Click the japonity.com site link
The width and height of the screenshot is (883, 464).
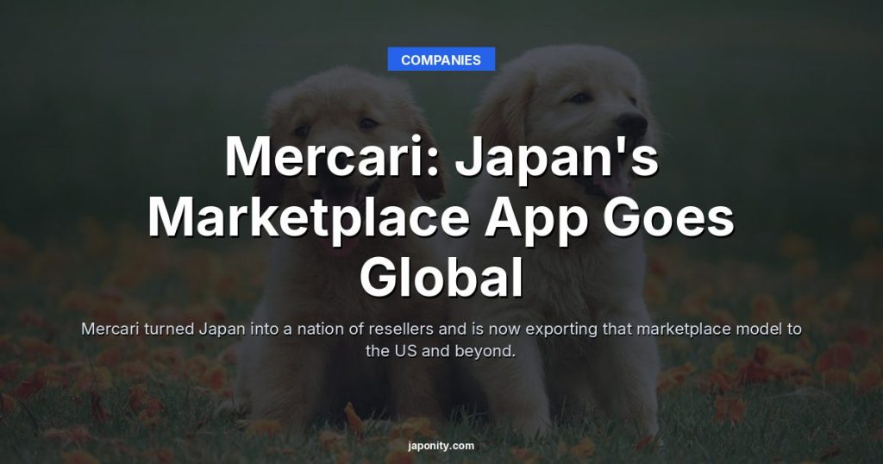[441, 445]
